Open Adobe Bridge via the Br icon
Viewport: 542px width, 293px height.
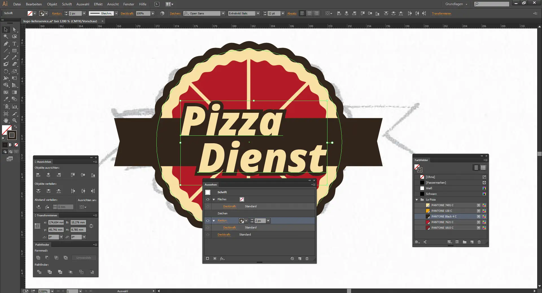pyautogui.click(x=156, y=4)
